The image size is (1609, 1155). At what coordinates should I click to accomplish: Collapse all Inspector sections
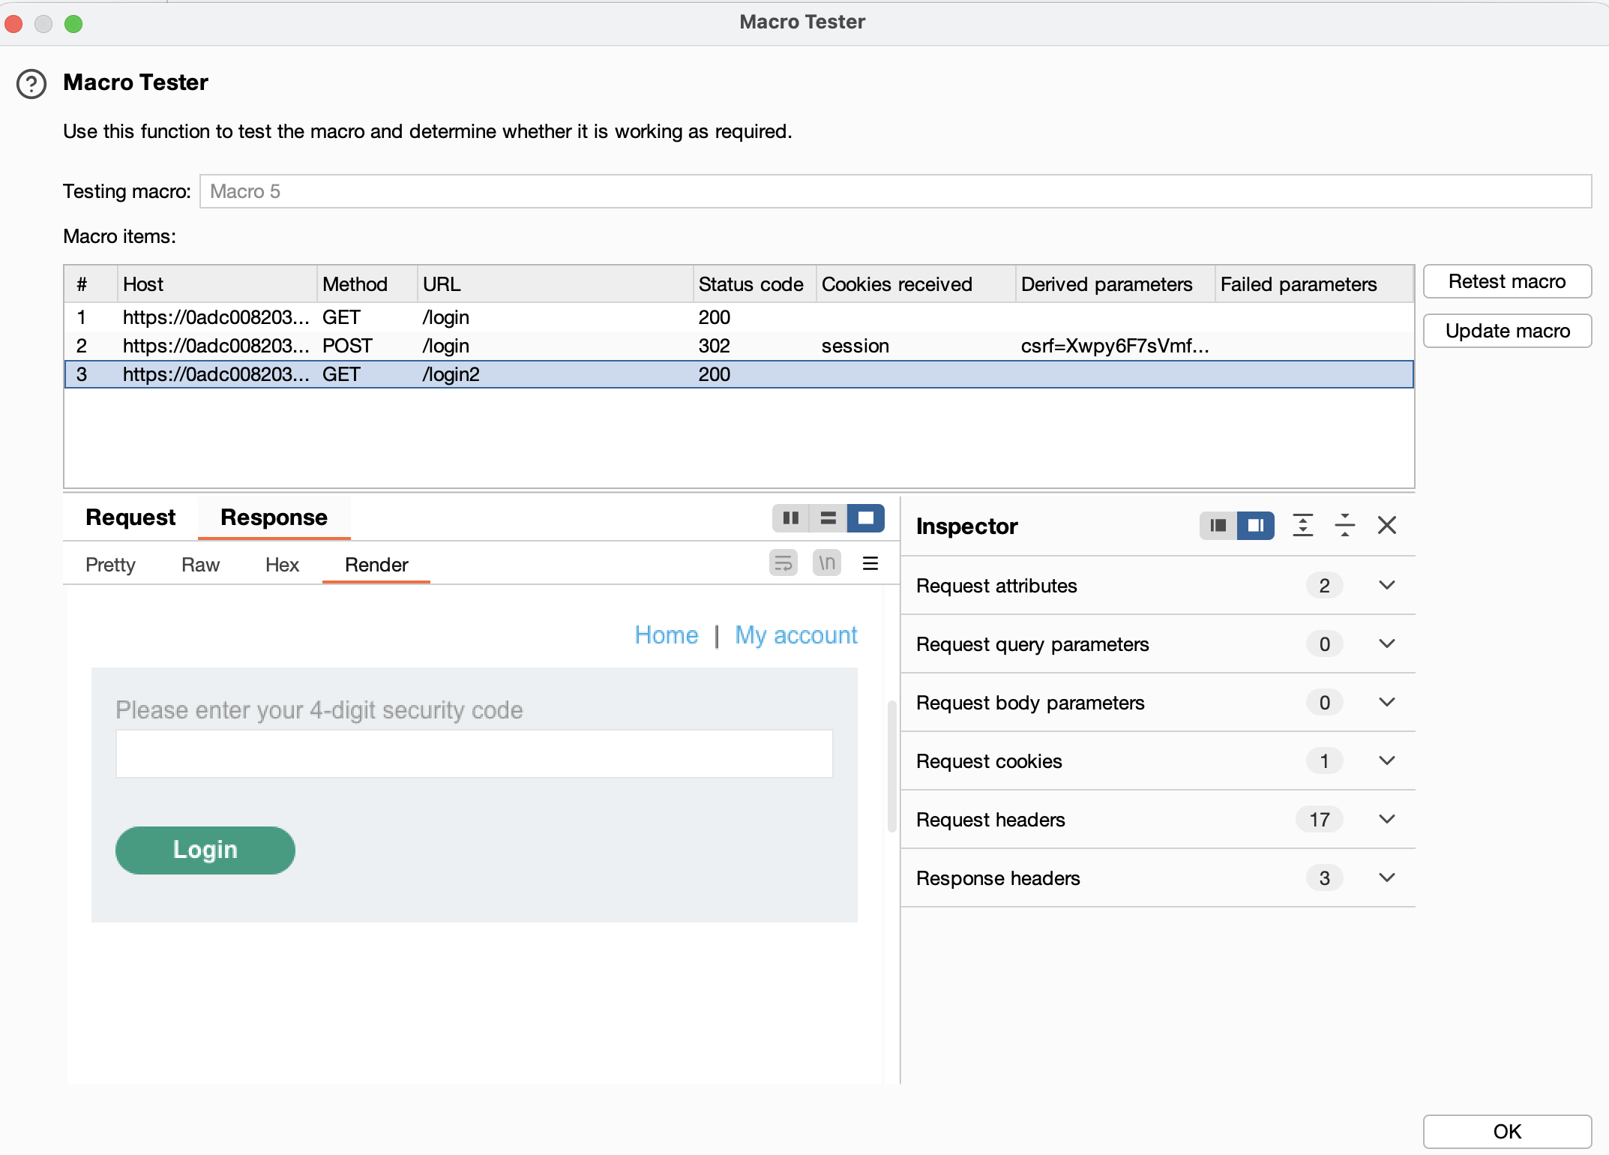(1345, 526)
